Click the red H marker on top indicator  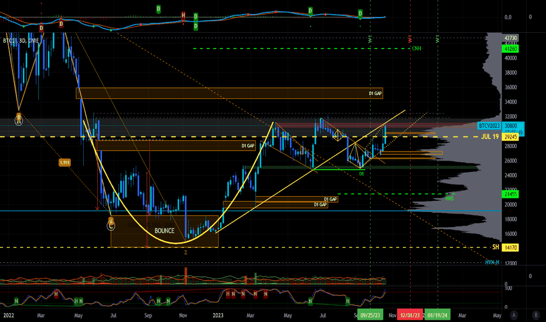[x=183, y=15]
